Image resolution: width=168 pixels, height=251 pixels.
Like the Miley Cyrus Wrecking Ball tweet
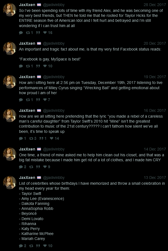[x=45, y=100]
